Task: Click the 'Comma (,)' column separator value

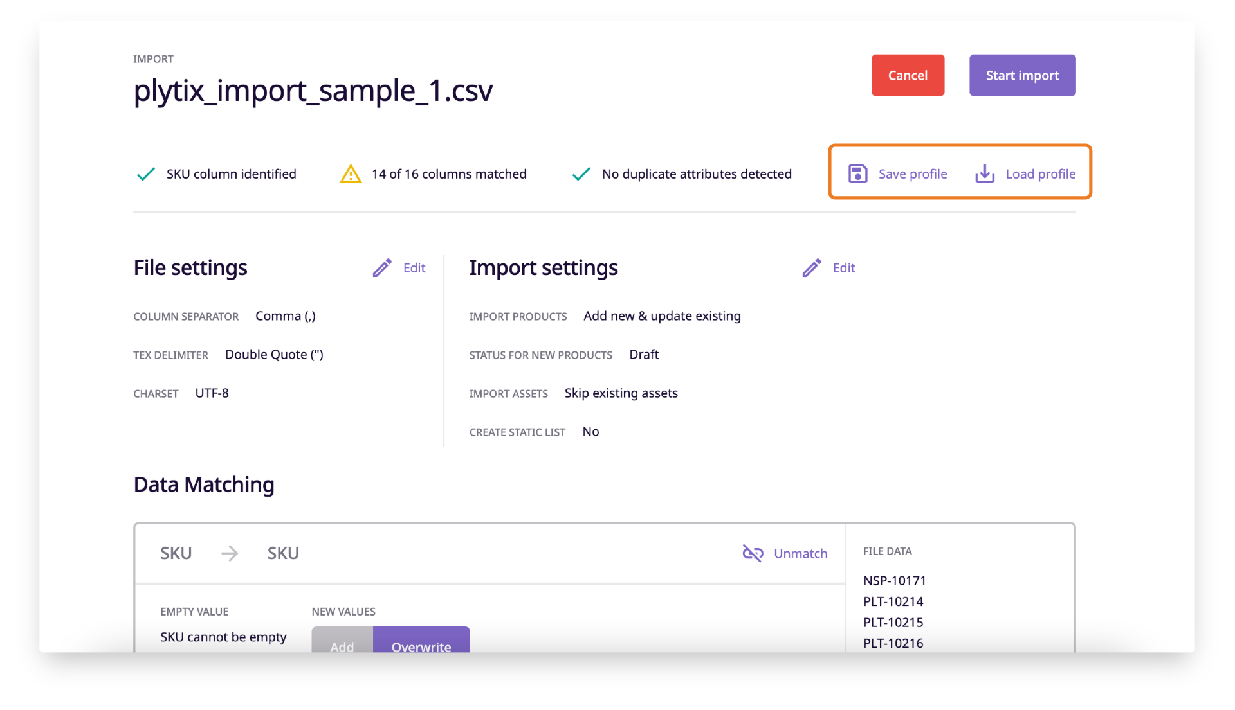Action: (286, 316)
